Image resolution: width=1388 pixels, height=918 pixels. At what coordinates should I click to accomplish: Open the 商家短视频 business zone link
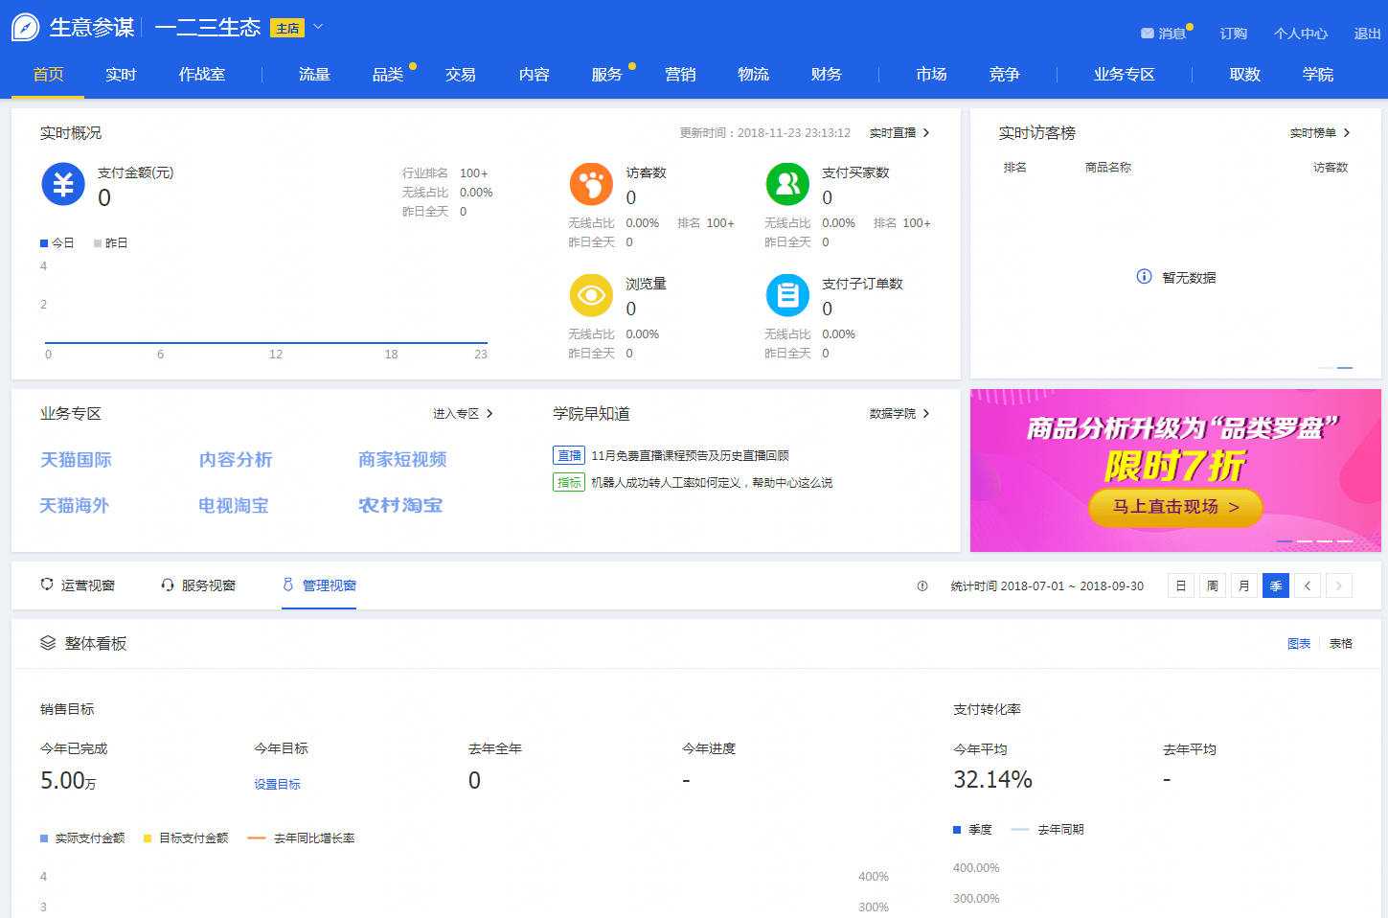[x=402, y=460]
